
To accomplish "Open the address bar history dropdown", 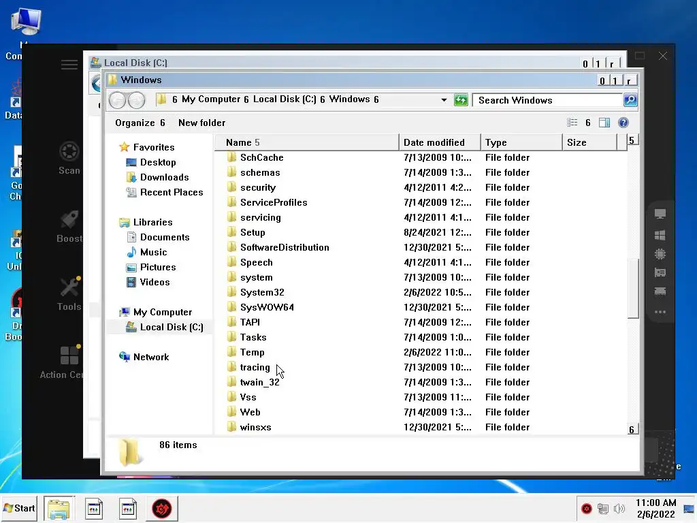I will 444,100.
